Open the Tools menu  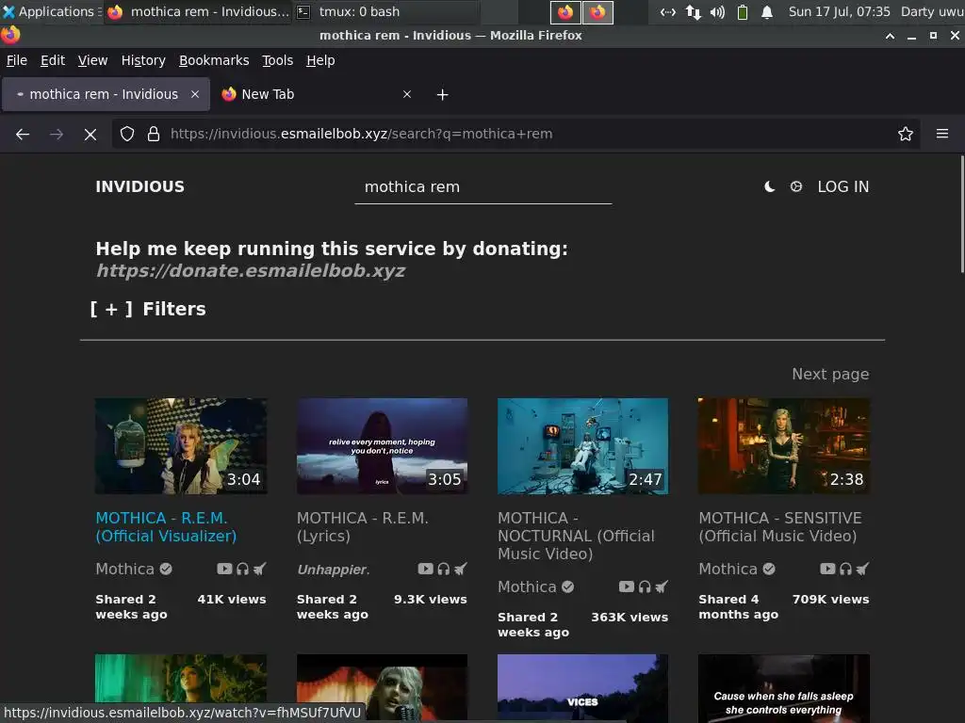tap(278, 60)
